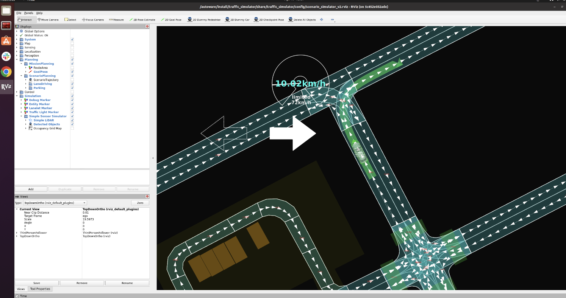Enable the RouteArea checkbox
This screenshot has height=298, width=566.
(72, 68)
